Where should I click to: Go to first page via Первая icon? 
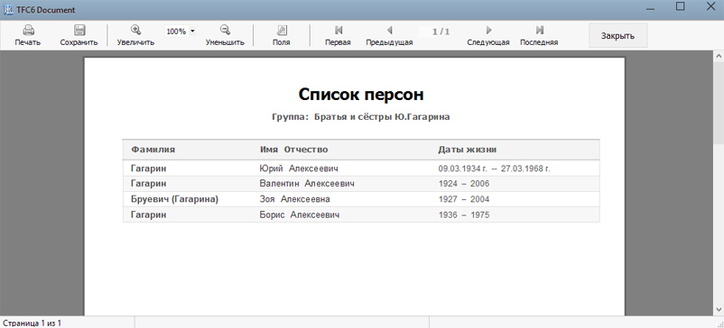coord(339,31)
